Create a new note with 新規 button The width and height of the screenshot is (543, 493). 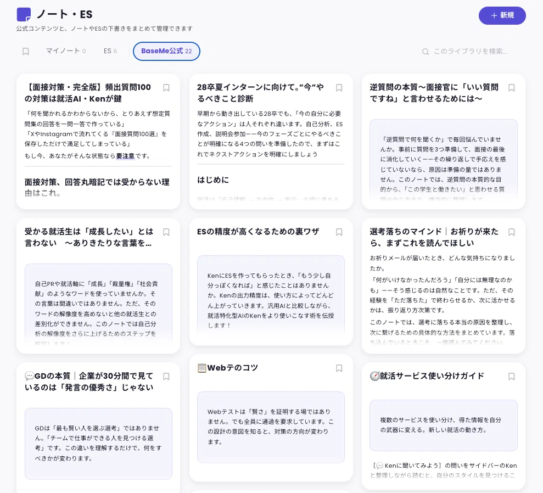tap(502, 15)
